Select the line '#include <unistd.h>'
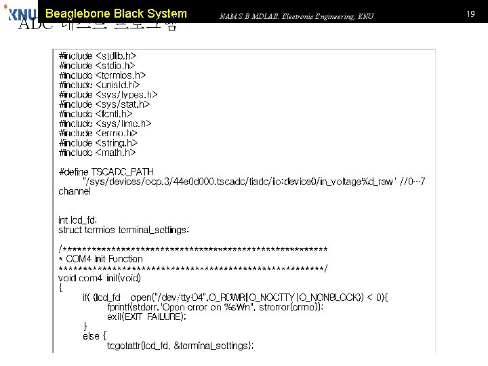Screen dimensions: 488x366 99,85
